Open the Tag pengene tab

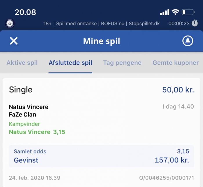tap(122, 63)
